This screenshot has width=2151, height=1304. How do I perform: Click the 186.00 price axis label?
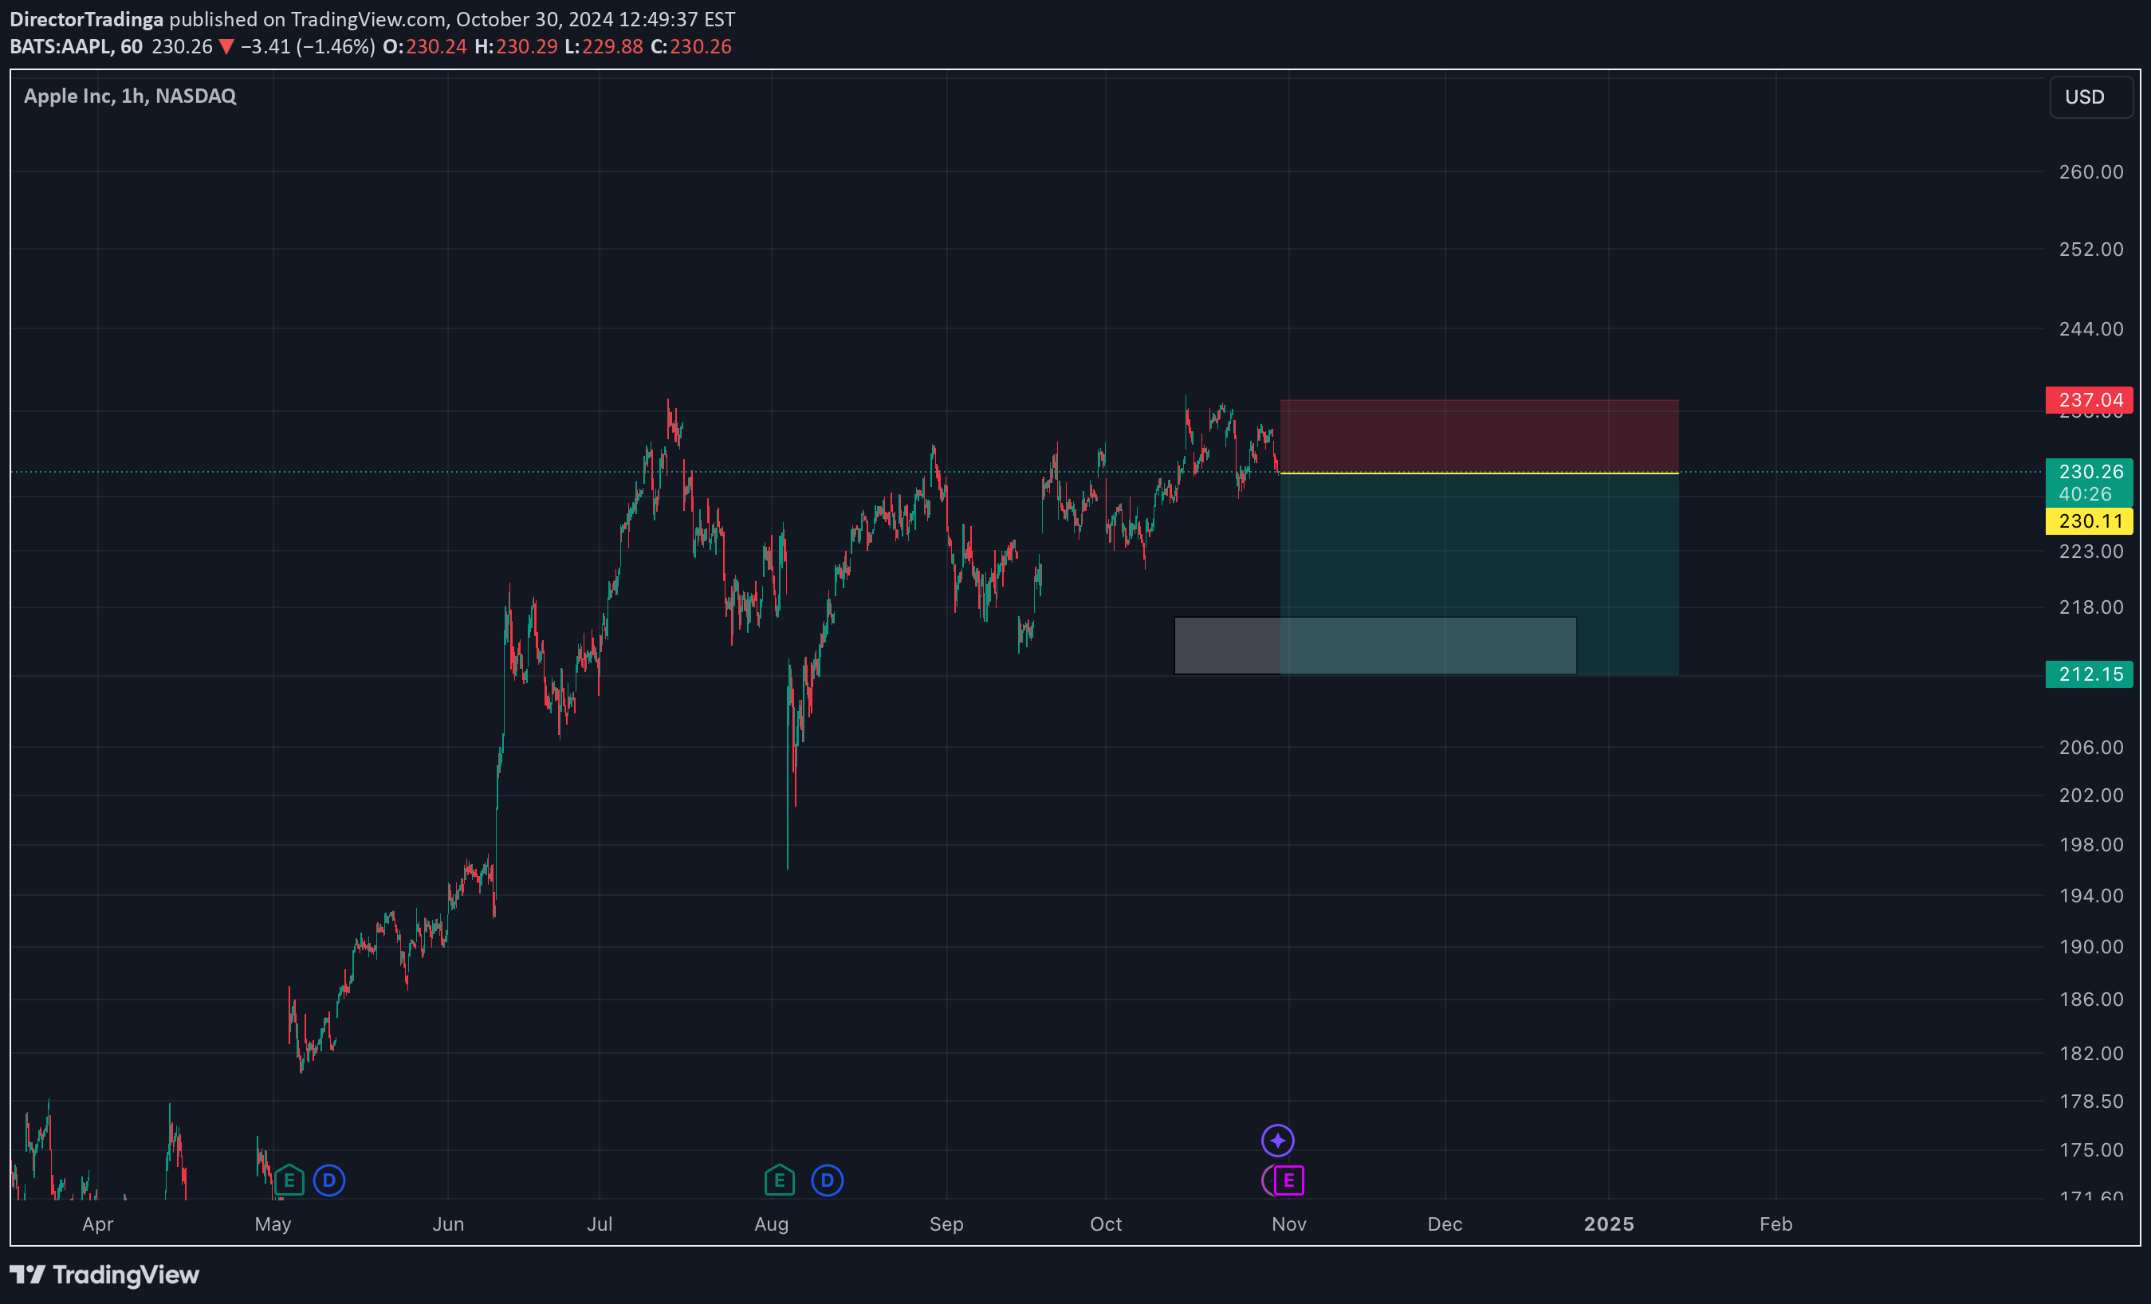[x=2090, y=1000]
